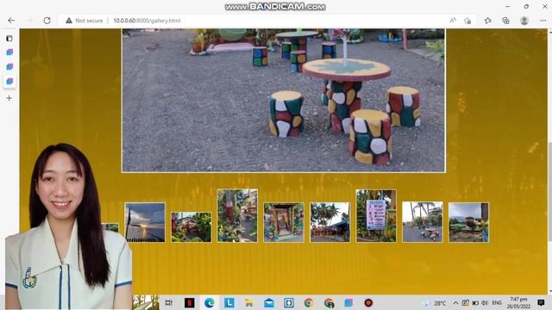Open the blue L app on taskbar

[229, 302]
